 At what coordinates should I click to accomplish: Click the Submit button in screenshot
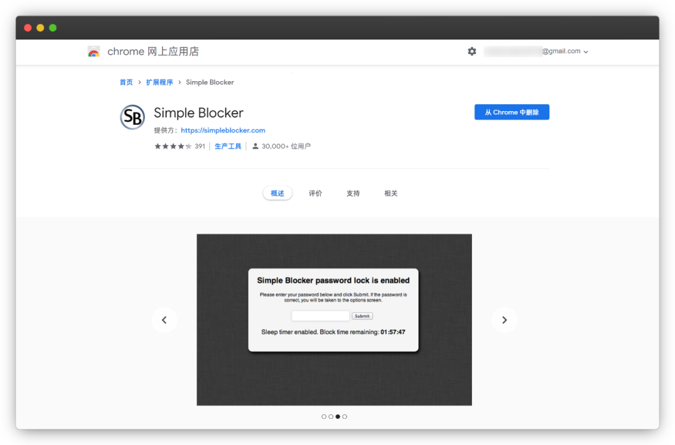click(x=362, y=316)
